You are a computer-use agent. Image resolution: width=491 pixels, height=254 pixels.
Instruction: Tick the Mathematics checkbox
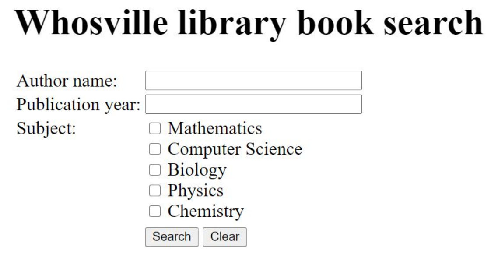point(155,128)
